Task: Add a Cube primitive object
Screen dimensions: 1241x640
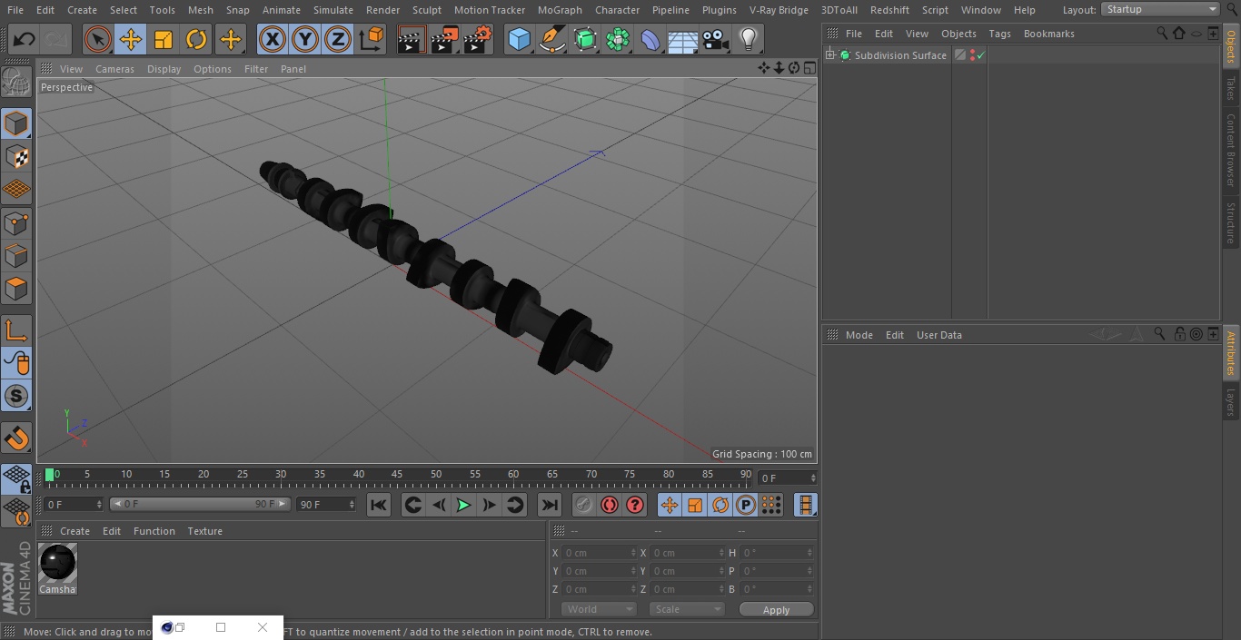Action: 520,40
